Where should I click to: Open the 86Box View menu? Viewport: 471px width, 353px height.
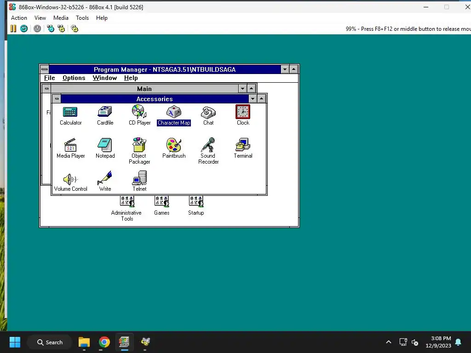40,18
